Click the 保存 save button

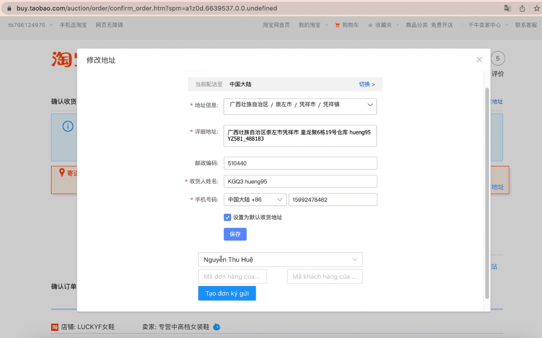(235, 234)
